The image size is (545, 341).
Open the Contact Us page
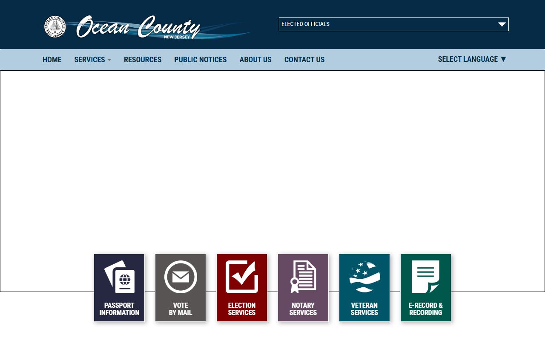(304, 60)
